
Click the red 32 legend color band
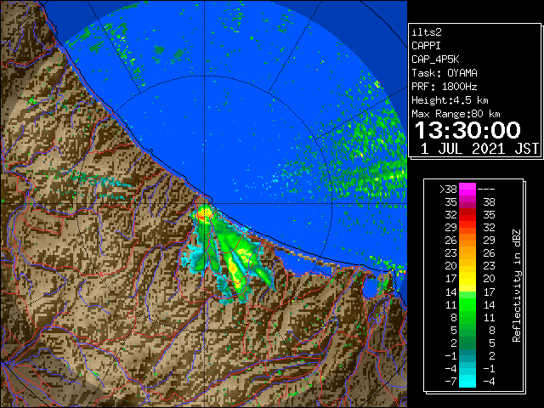467,215
